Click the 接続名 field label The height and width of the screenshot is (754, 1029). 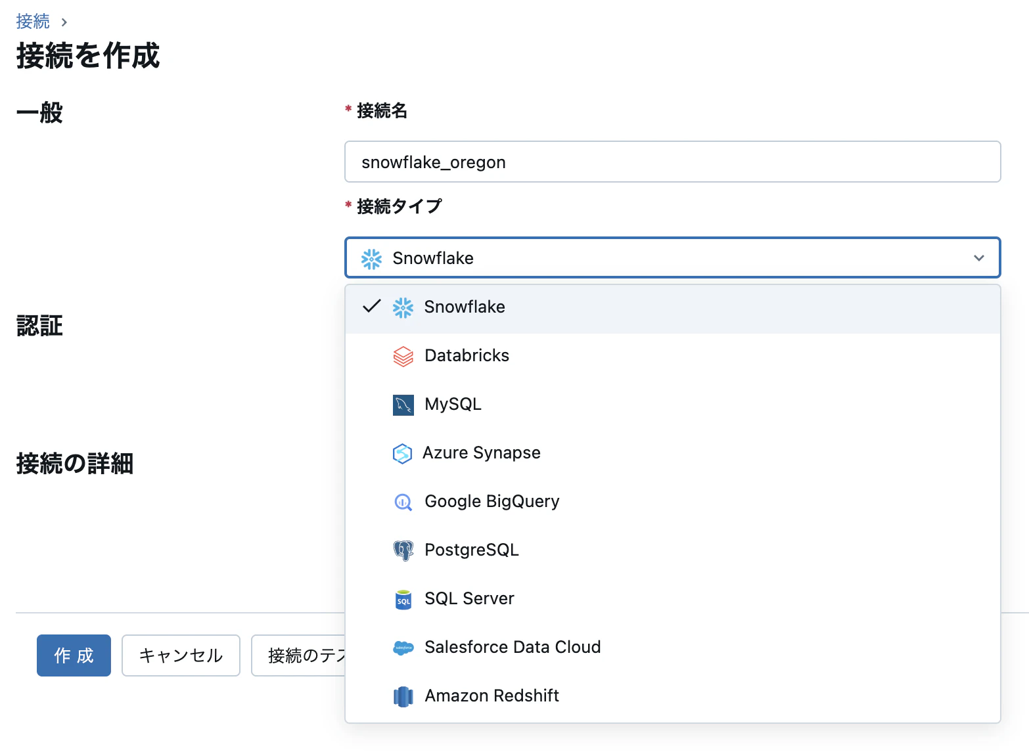[x=382, y=111]
